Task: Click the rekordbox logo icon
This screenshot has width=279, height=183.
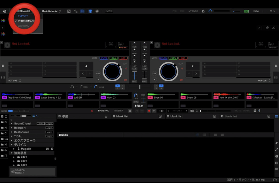Action: click(x=5, y=11)
